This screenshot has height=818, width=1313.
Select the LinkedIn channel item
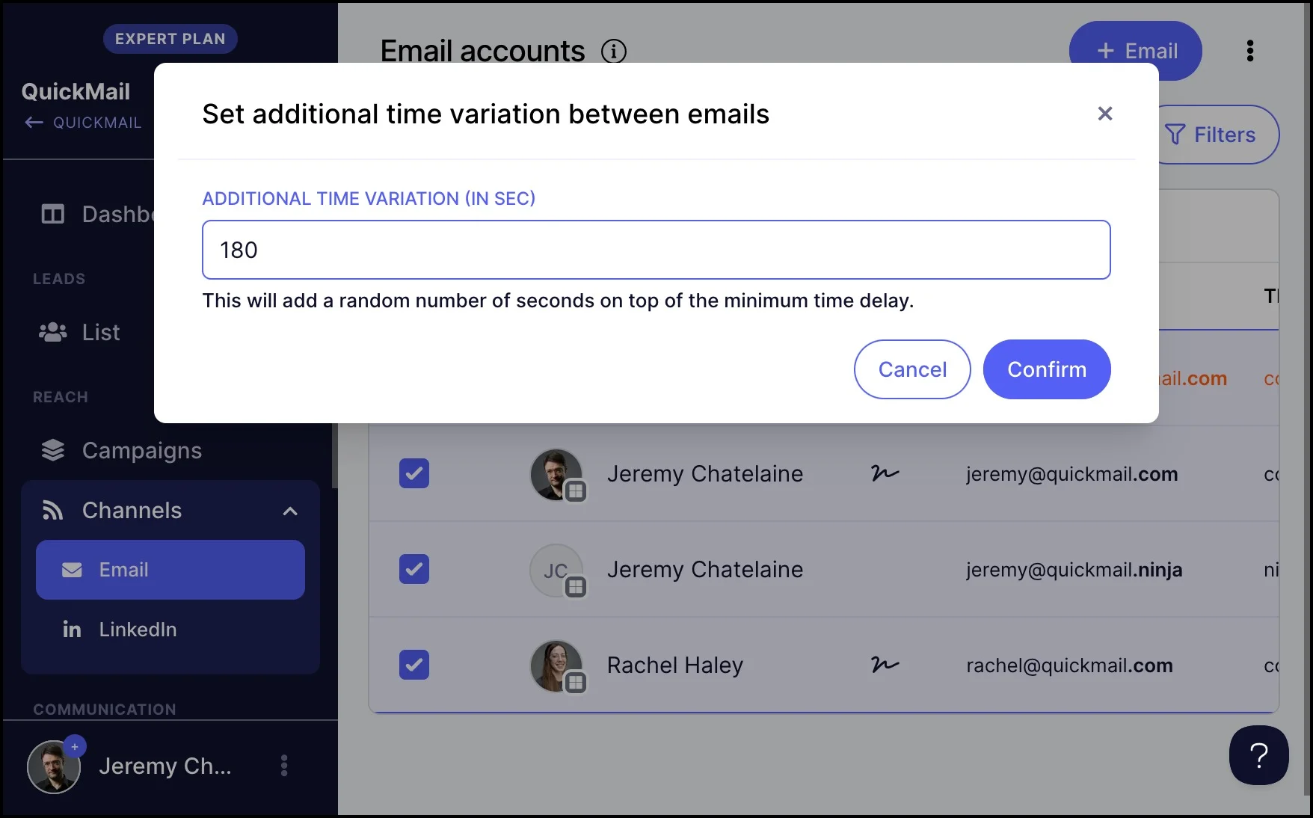(170, 630)
